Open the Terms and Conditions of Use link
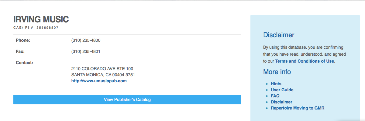 coord(305,61)
